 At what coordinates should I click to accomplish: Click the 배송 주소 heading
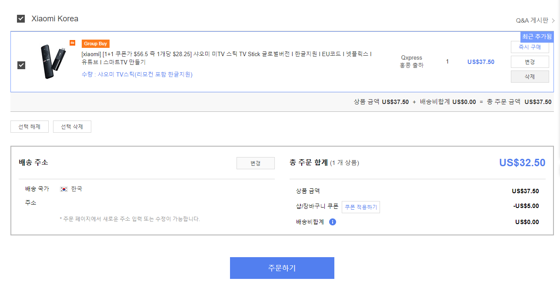[x=33, y=162]
